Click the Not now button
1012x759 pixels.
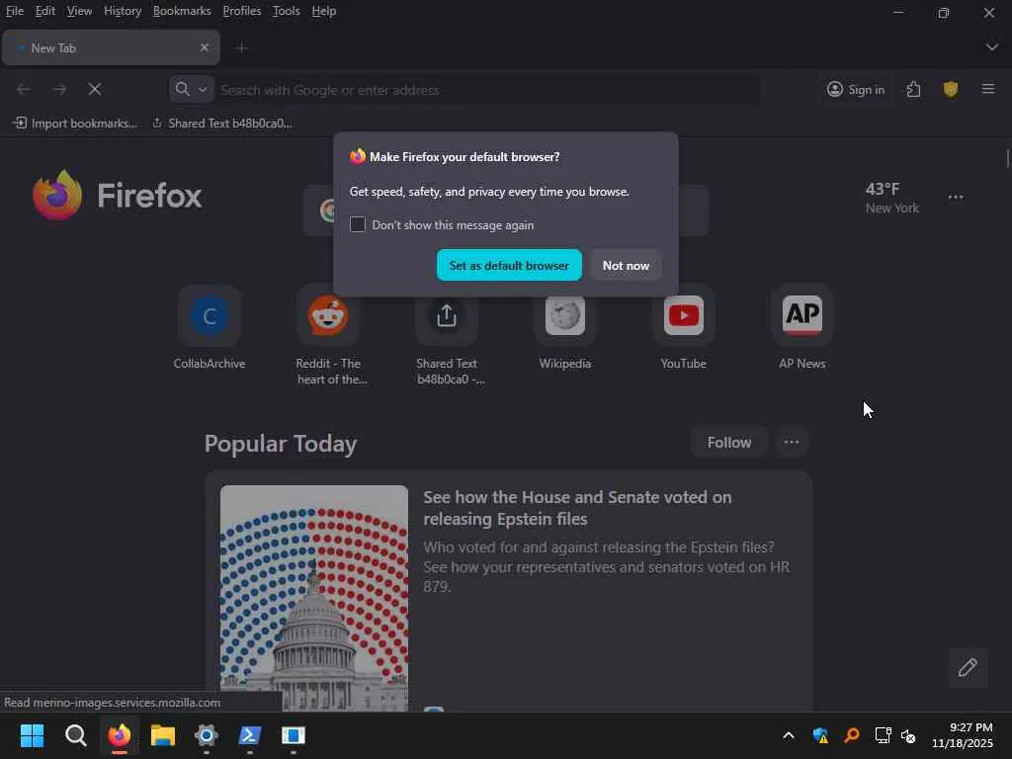(x=626, y=265)
